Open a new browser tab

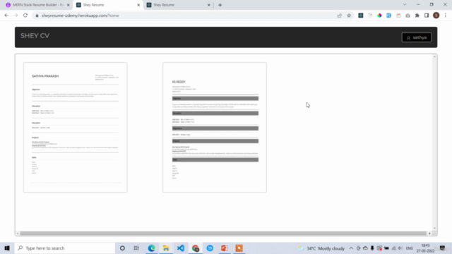click(x=220, y=5)
